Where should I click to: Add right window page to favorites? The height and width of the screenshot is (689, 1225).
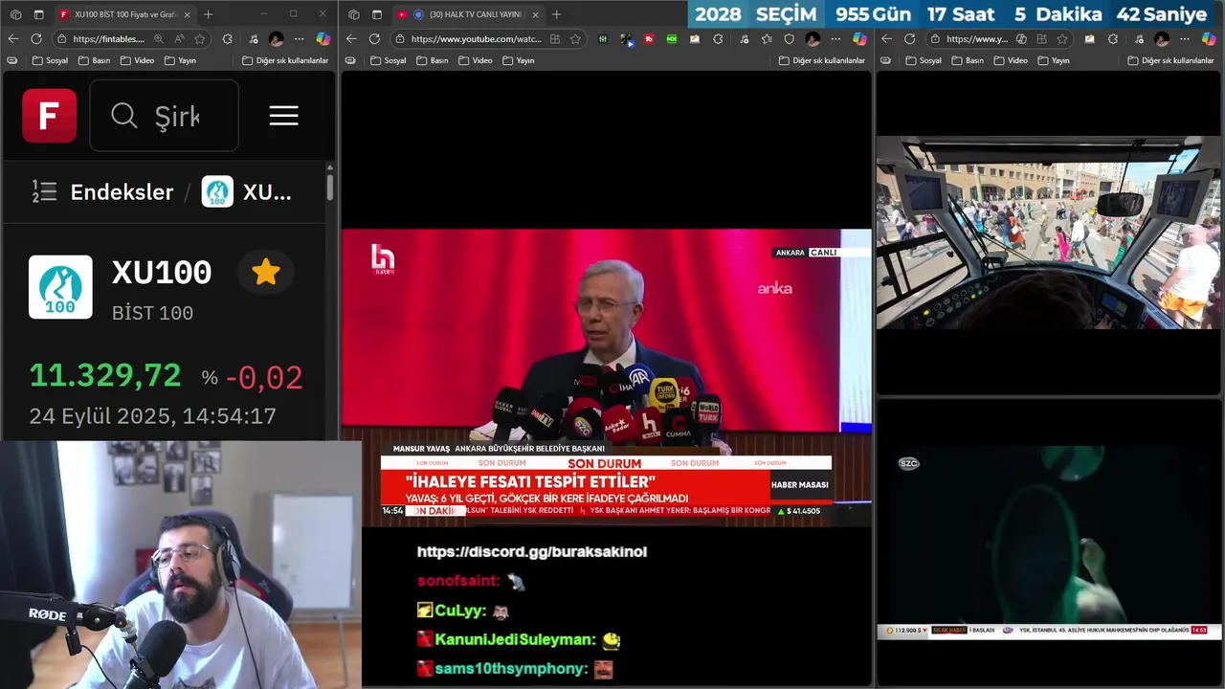point(1062,39)
